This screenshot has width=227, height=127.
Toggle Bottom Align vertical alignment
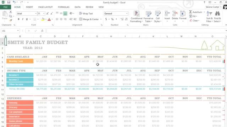(x=65, y=13)
